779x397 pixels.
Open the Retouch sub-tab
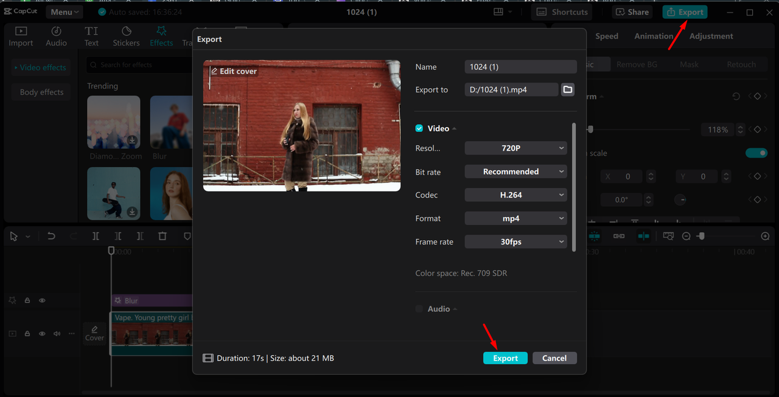[741, 64]
